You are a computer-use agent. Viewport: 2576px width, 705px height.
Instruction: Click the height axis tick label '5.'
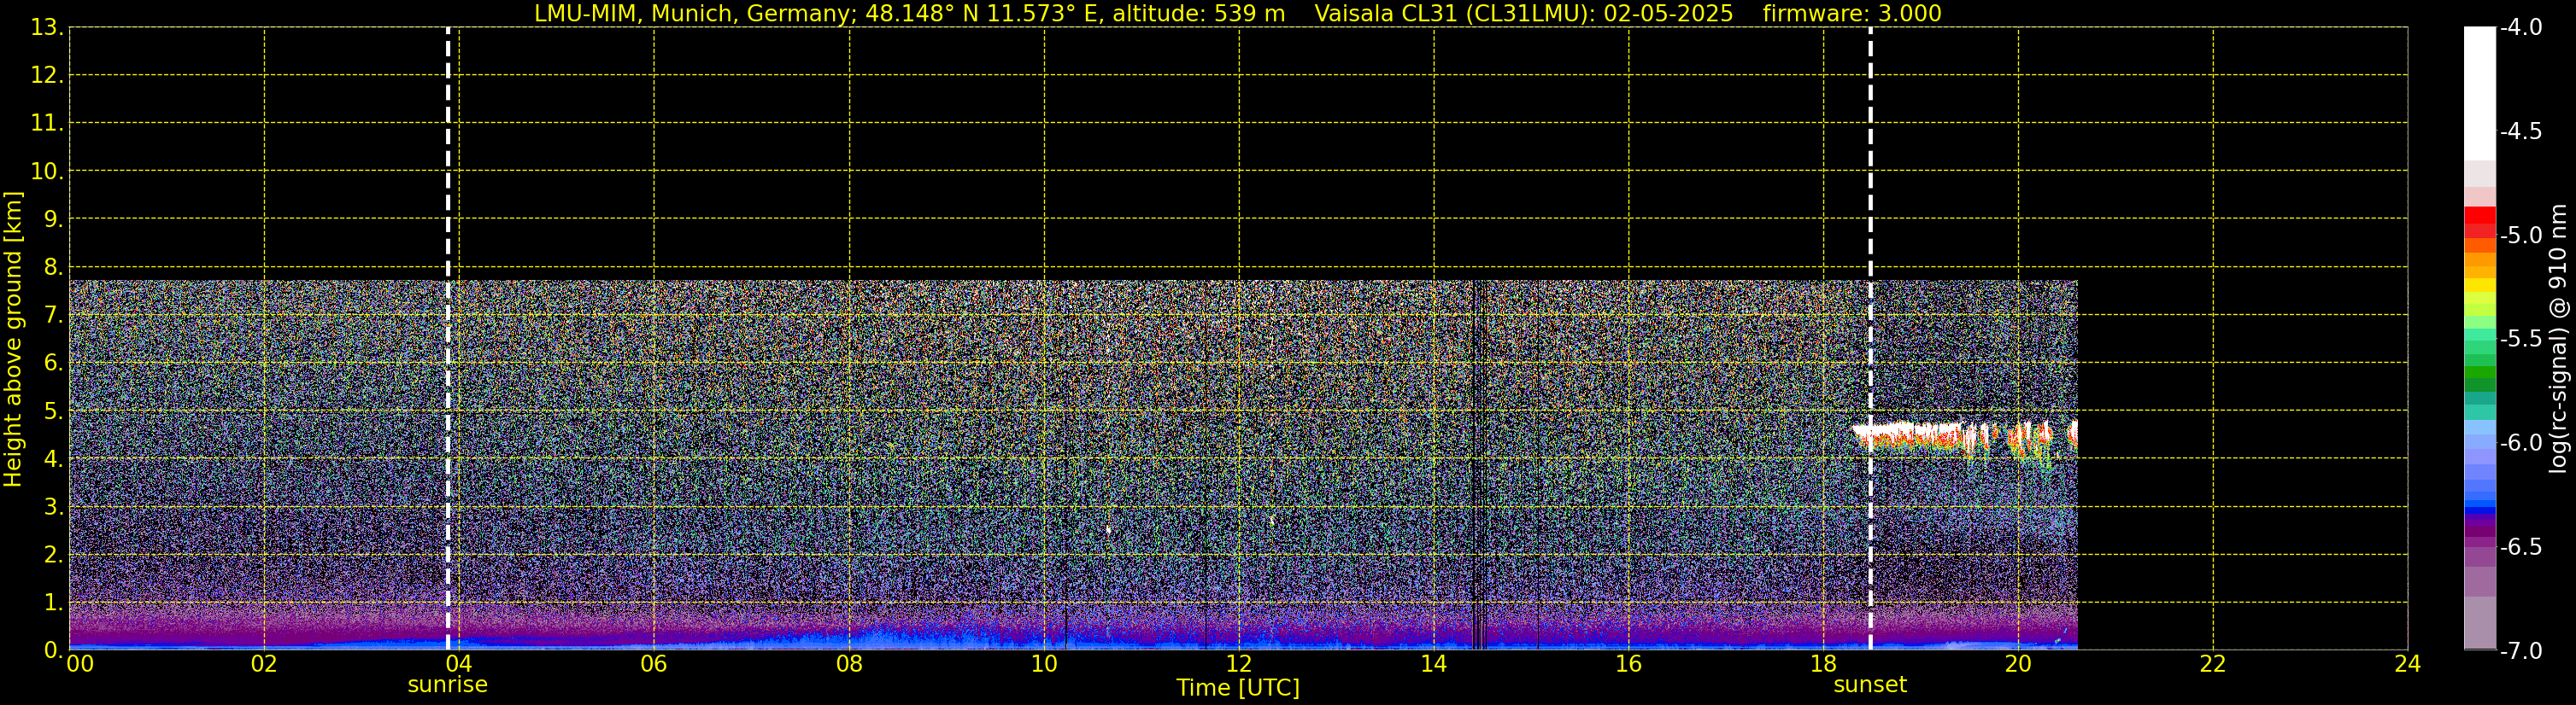point(53,411)
